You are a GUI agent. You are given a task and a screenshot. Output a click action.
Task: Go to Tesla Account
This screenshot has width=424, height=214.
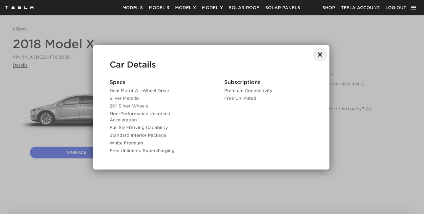click(360, 8)
